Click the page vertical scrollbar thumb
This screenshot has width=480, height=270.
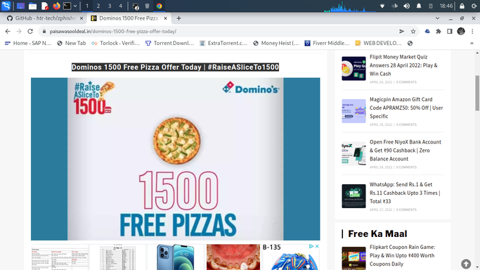pos(477,93)
